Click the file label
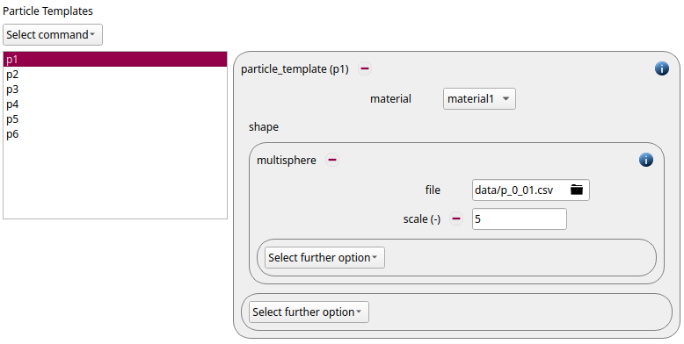 (433, 190)
